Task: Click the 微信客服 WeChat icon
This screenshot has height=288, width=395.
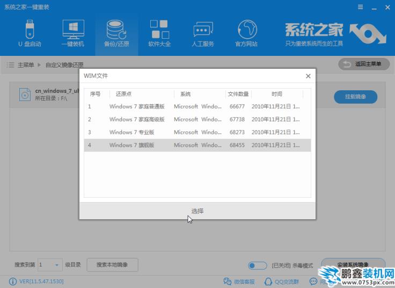Action: (x=228, y=282)
